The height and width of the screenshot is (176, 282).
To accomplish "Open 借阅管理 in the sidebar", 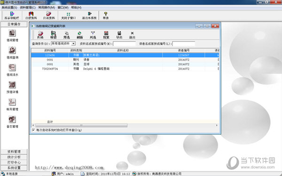I will tap(12, 35).
